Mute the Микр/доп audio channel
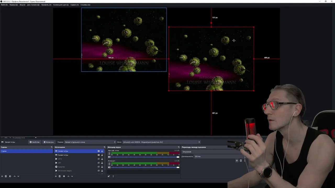 pos(109,167)
